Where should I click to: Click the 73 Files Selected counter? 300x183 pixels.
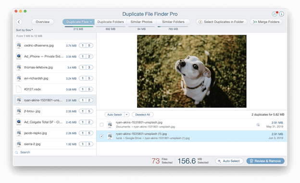tap(162, 161)
